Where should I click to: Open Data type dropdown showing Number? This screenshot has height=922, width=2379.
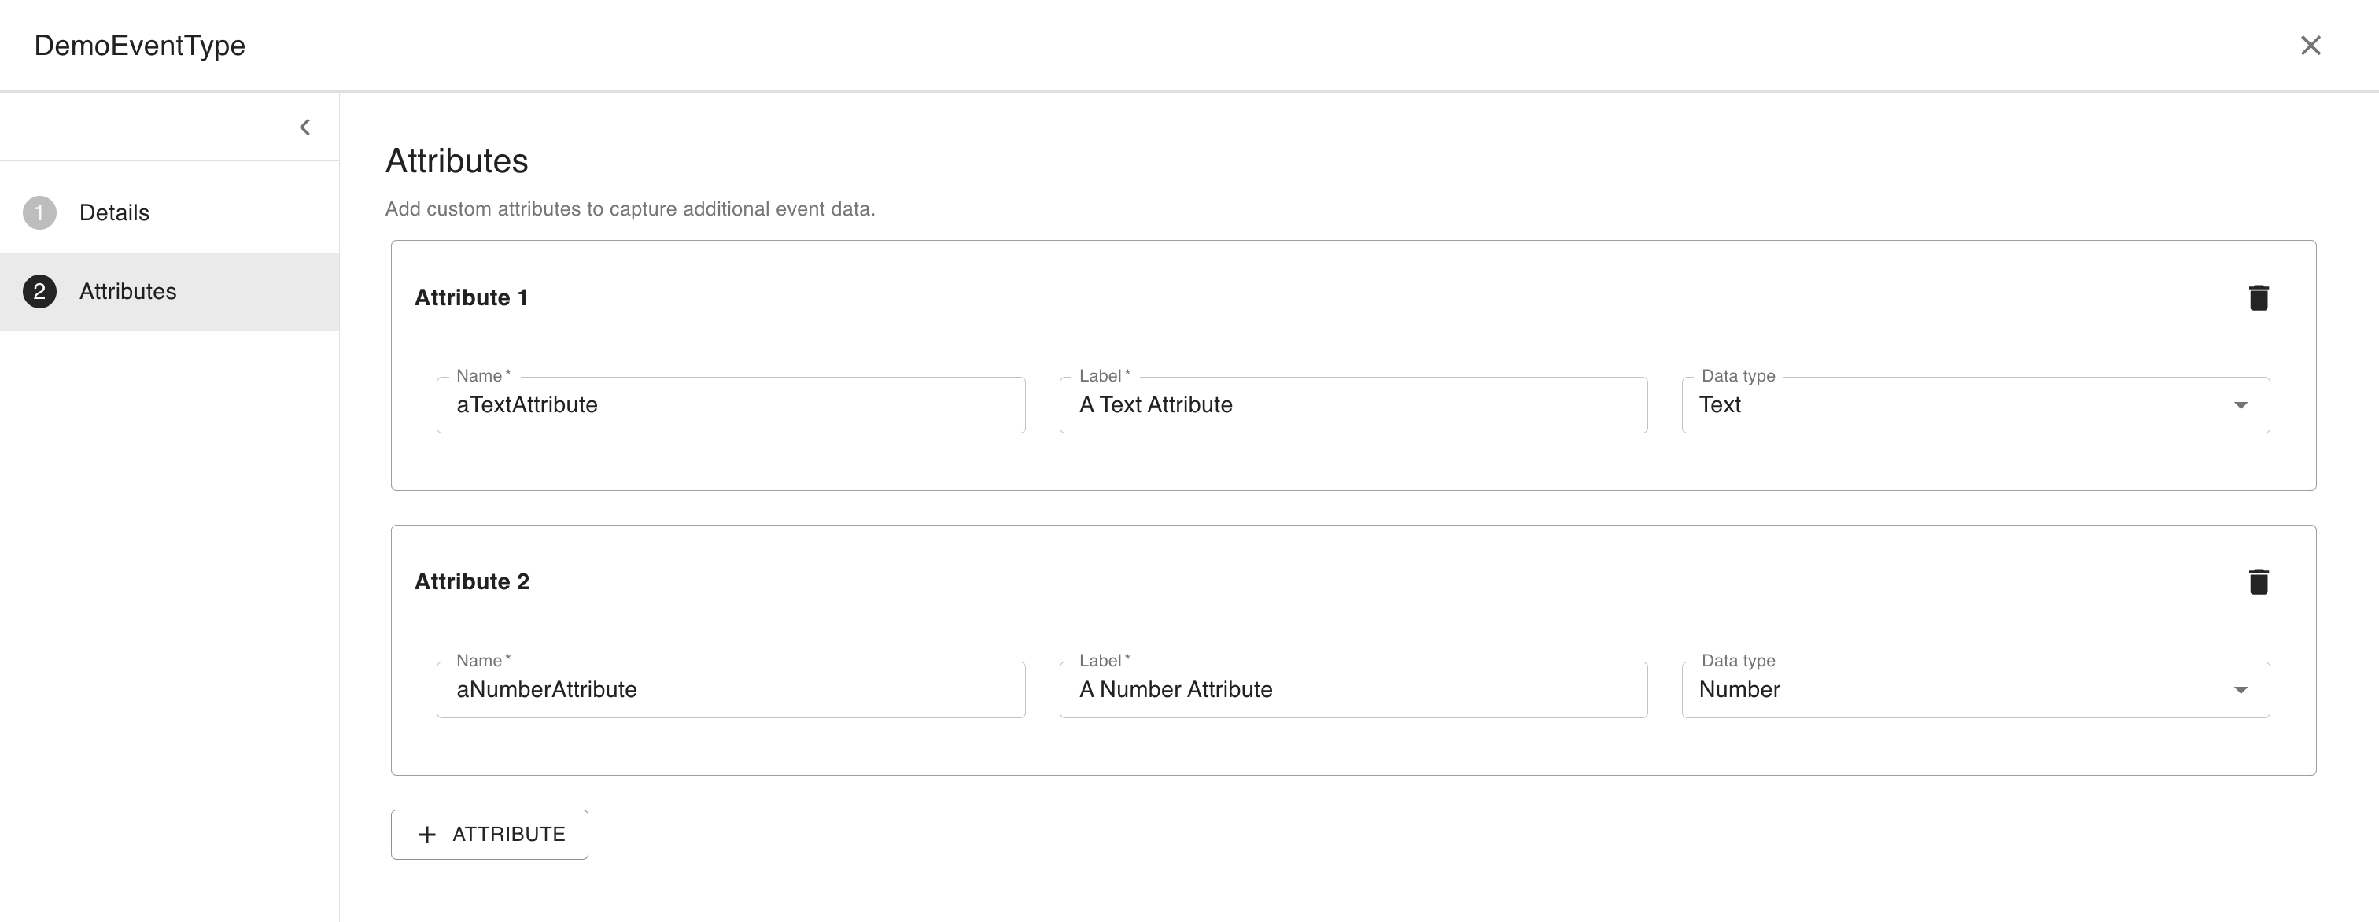tap(1958, 689)
